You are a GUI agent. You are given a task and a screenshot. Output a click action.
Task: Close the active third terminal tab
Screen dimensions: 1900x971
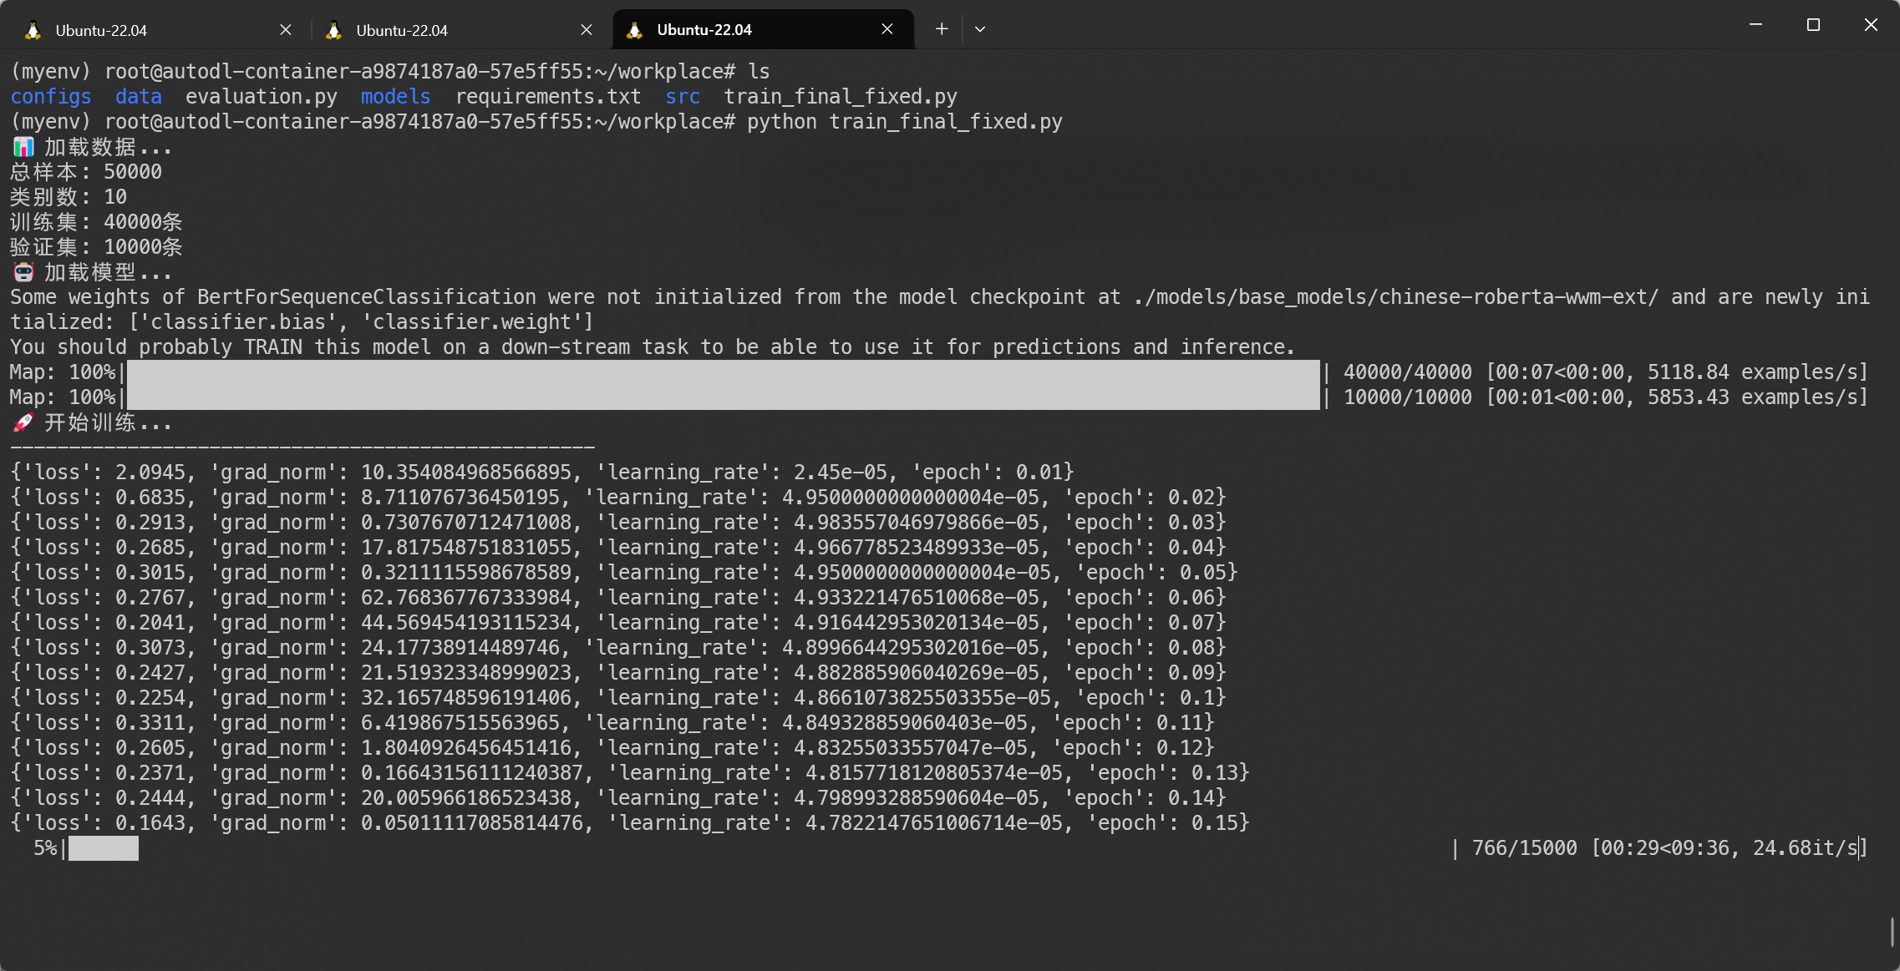coord(887,29)
